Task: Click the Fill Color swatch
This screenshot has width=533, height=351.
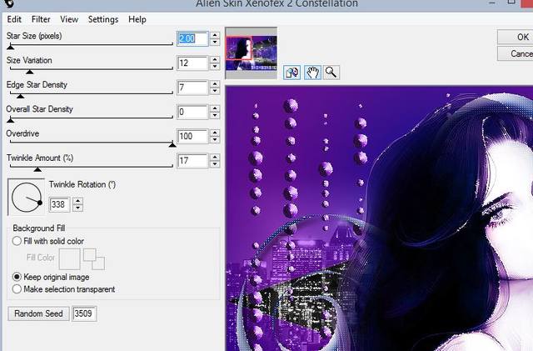Action: (70, 259)
